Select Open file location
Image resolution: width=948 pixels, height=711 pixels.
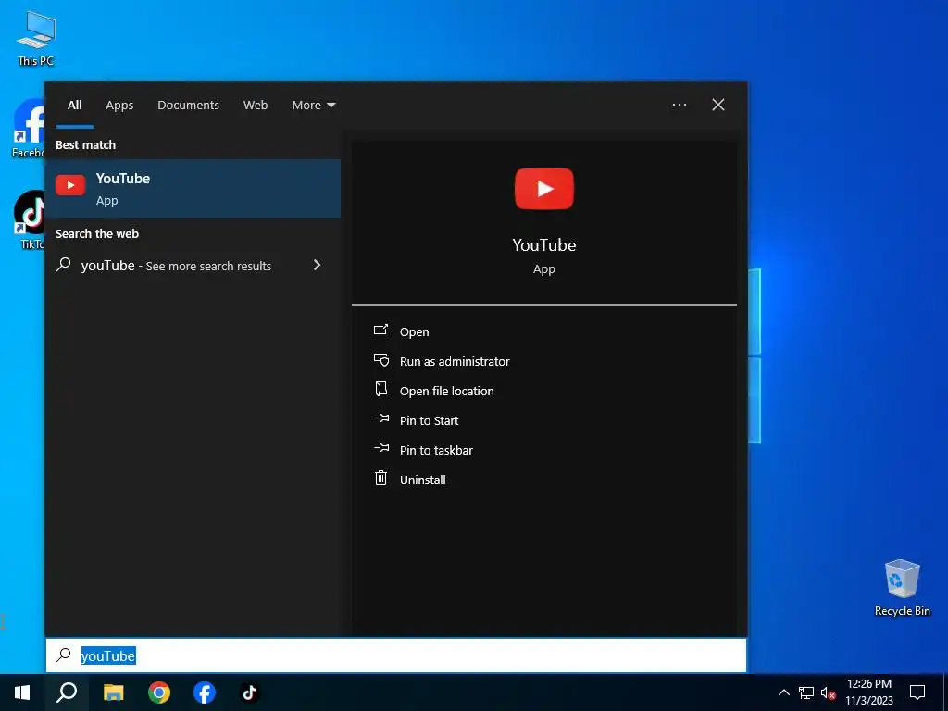(447, 392)
